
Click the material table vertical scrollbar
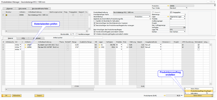point(211,64)
